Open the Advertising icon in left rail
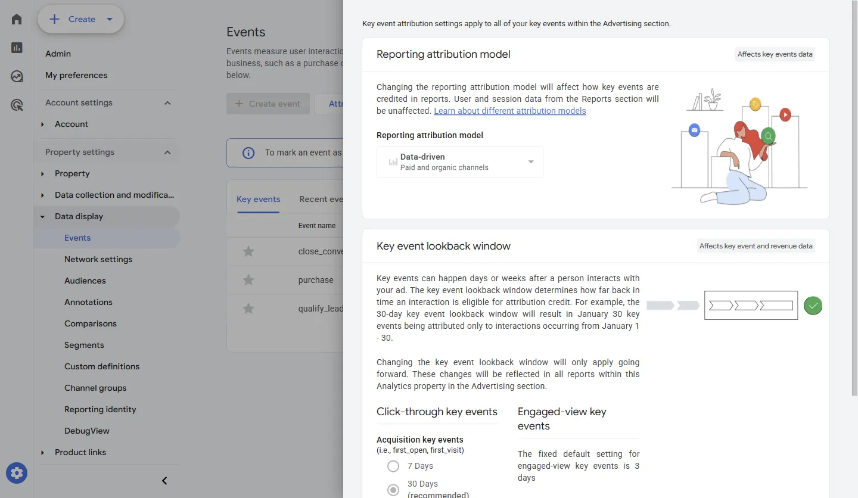The image size is (858, 498). pyautogui.click(x=17, y=105)
